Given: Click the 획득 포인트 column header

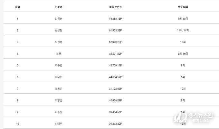Looking at the screenshot, I should [116, 7].
